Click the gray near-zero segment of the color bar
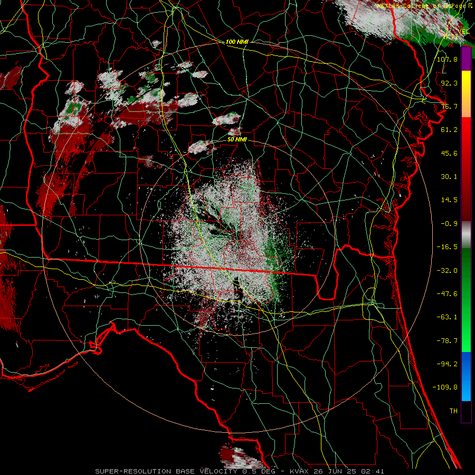Screen dimensions: 475x475 (466, 235)
